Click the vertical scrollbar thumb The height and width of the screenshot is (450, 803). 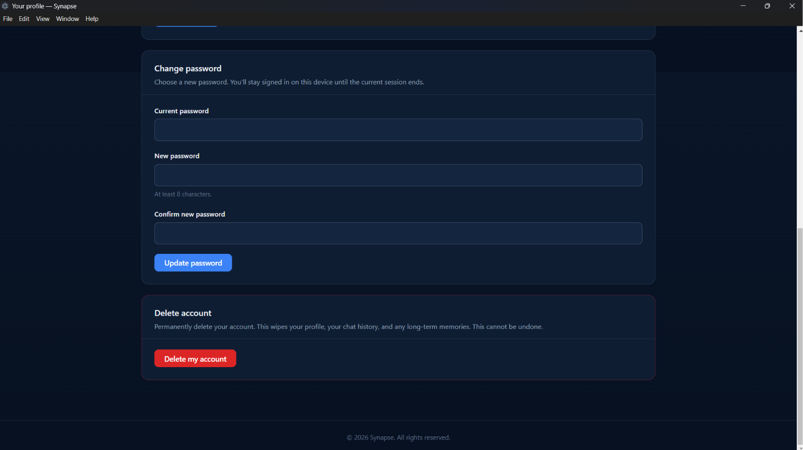[800, 336]
